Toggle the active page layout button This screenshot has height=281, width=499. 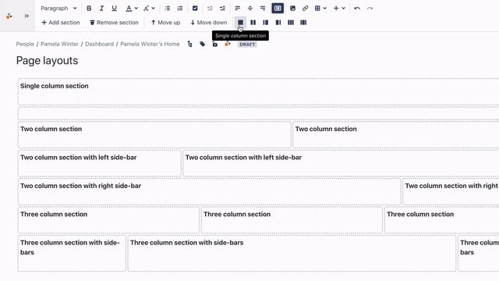(x=278, y=9)
